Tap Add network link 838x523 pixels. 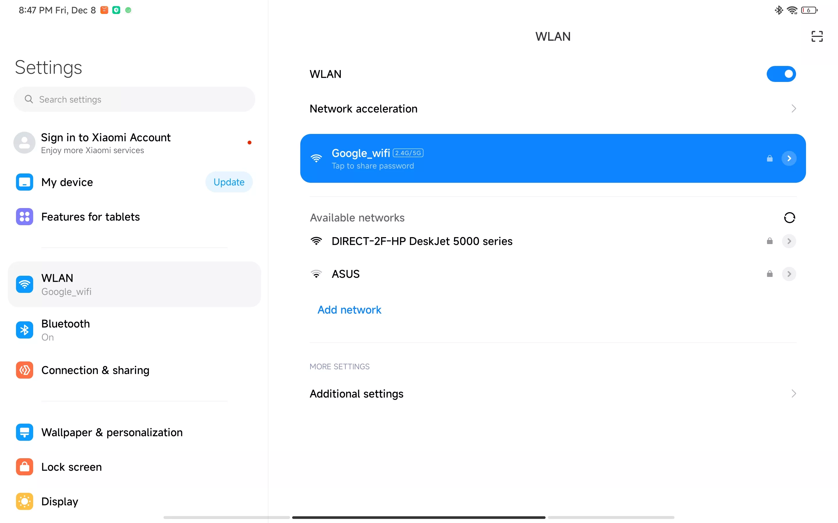pyautogui.click(x=349, y=309)
